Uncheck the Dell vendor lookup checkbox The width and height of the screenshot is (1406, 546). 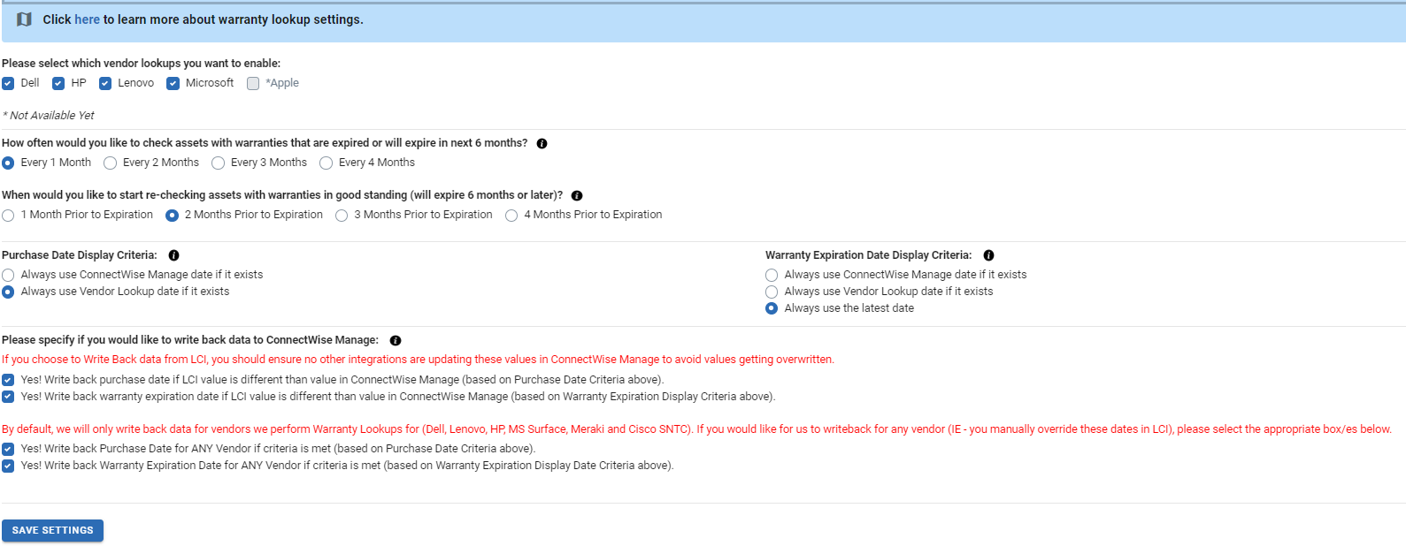click(8, 83)
